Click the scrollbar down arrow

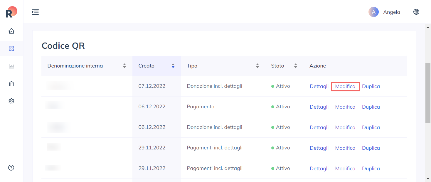coord(428,178)
